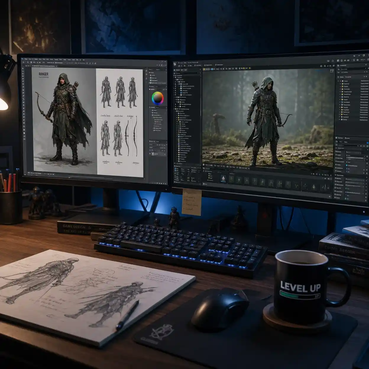This screenshot has height=369, width=369.
Task: Click the home icon in the image editor options bar
Action: 23,62
